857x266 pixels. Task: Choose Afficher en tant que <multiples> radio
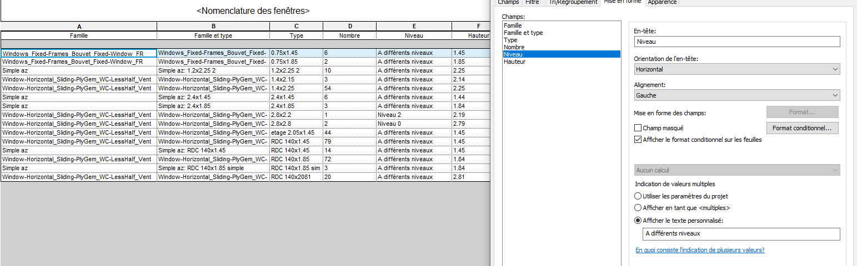tap(638, 208)
